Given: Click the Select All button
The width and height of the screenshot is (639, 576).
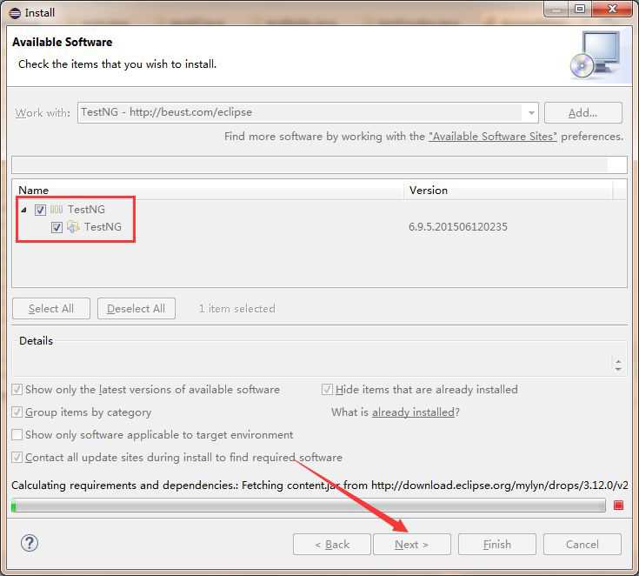Looking at the screenshot, I should (x=51, y=308).
